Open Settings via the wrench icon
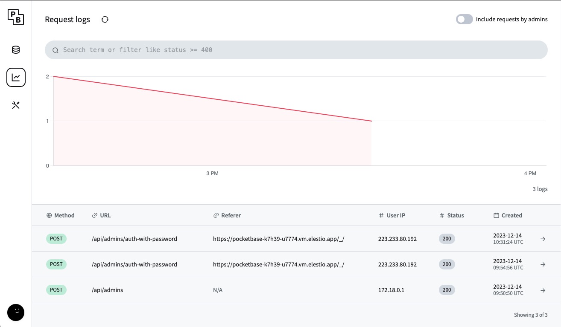The height and width of the screenshot is (327, 561). tap(16, 105)
